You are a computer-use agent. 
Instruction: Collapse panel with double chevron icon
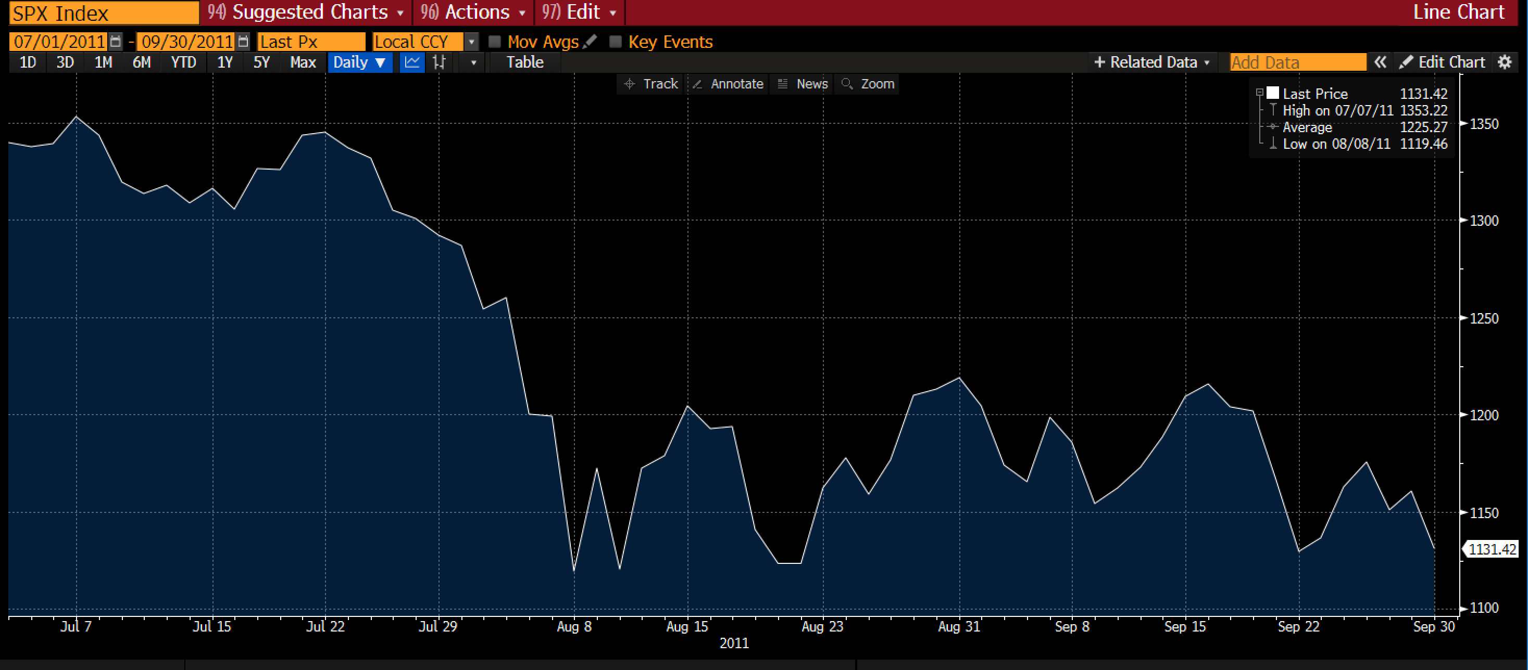click(x=1380, y=62)
